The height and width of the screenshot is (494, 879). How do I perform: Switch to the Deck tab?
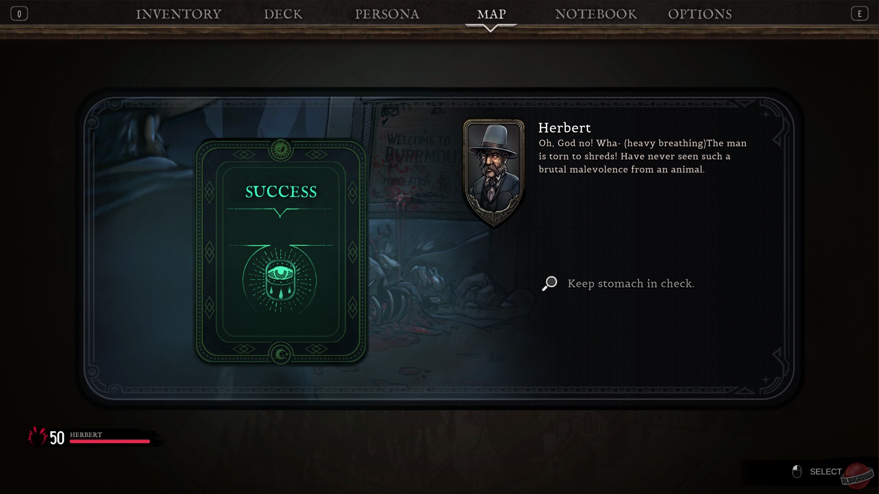tap(283, 14)
